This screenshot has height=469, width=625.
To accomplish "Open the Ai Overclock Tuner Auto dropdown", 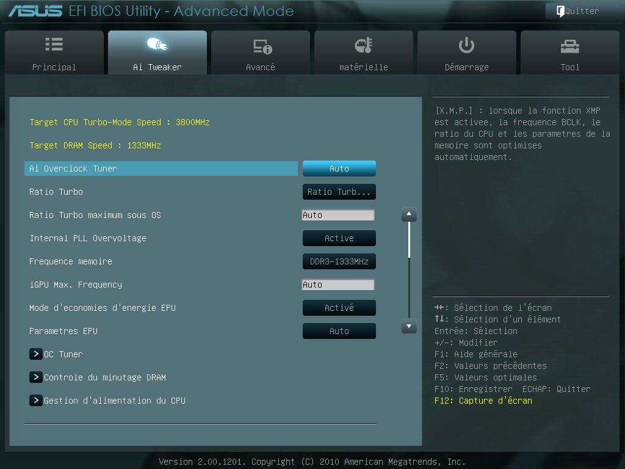I will 339,169.
